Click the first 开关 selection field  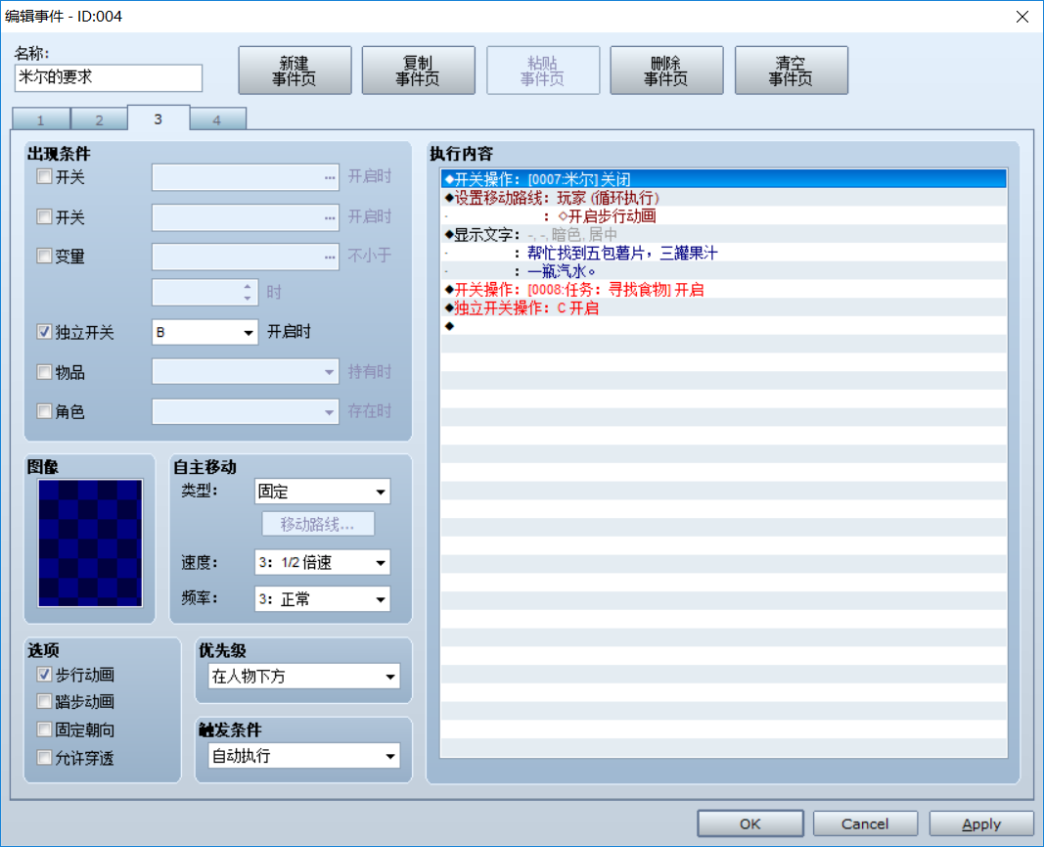(246, 177)
